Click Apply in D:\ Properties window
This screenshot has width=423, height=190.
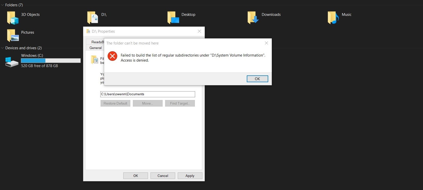tap(190, 176)
